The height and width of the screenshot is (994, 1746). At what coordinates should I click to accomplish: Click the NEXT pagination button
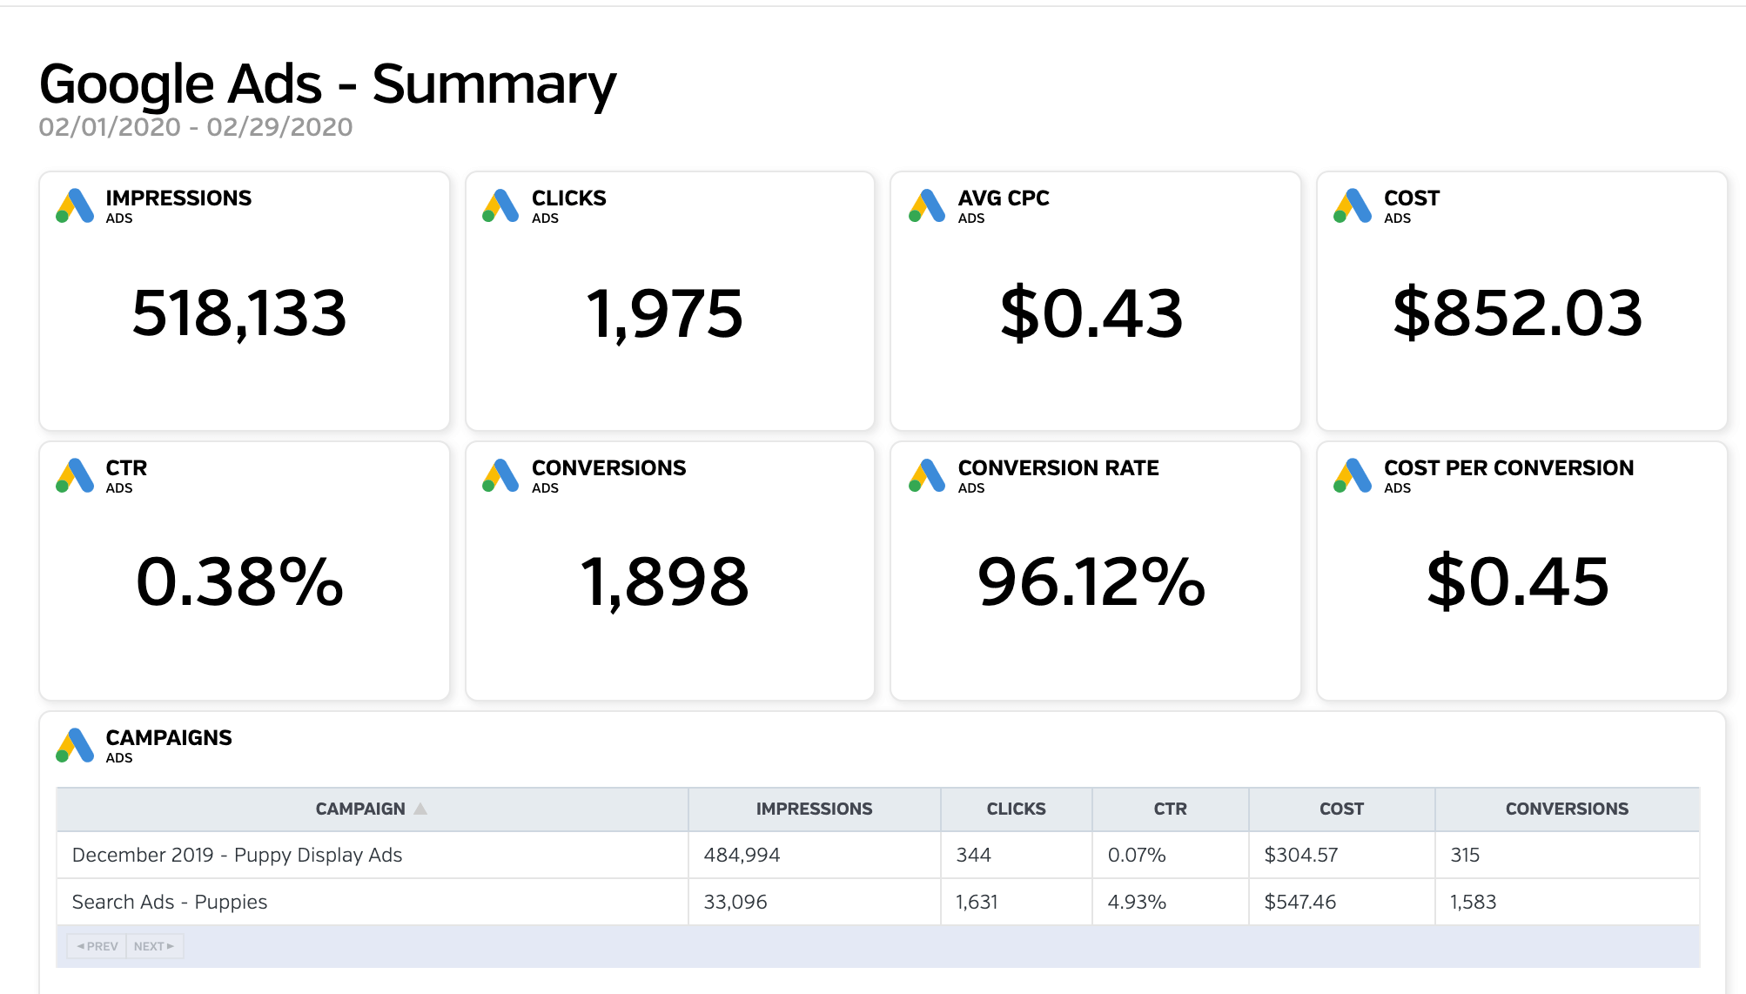pyautogui.click(x=154, y=945)
